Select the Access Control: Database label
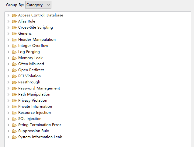194x147 pixels. tap(41, 15)
